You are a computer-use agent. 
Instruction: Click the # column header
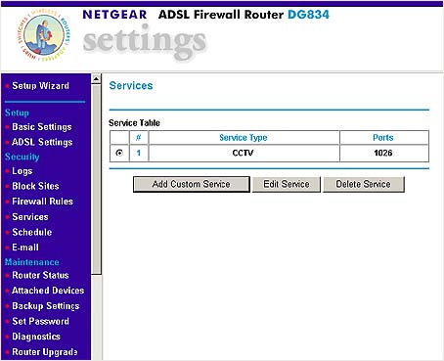click(139, 138)
